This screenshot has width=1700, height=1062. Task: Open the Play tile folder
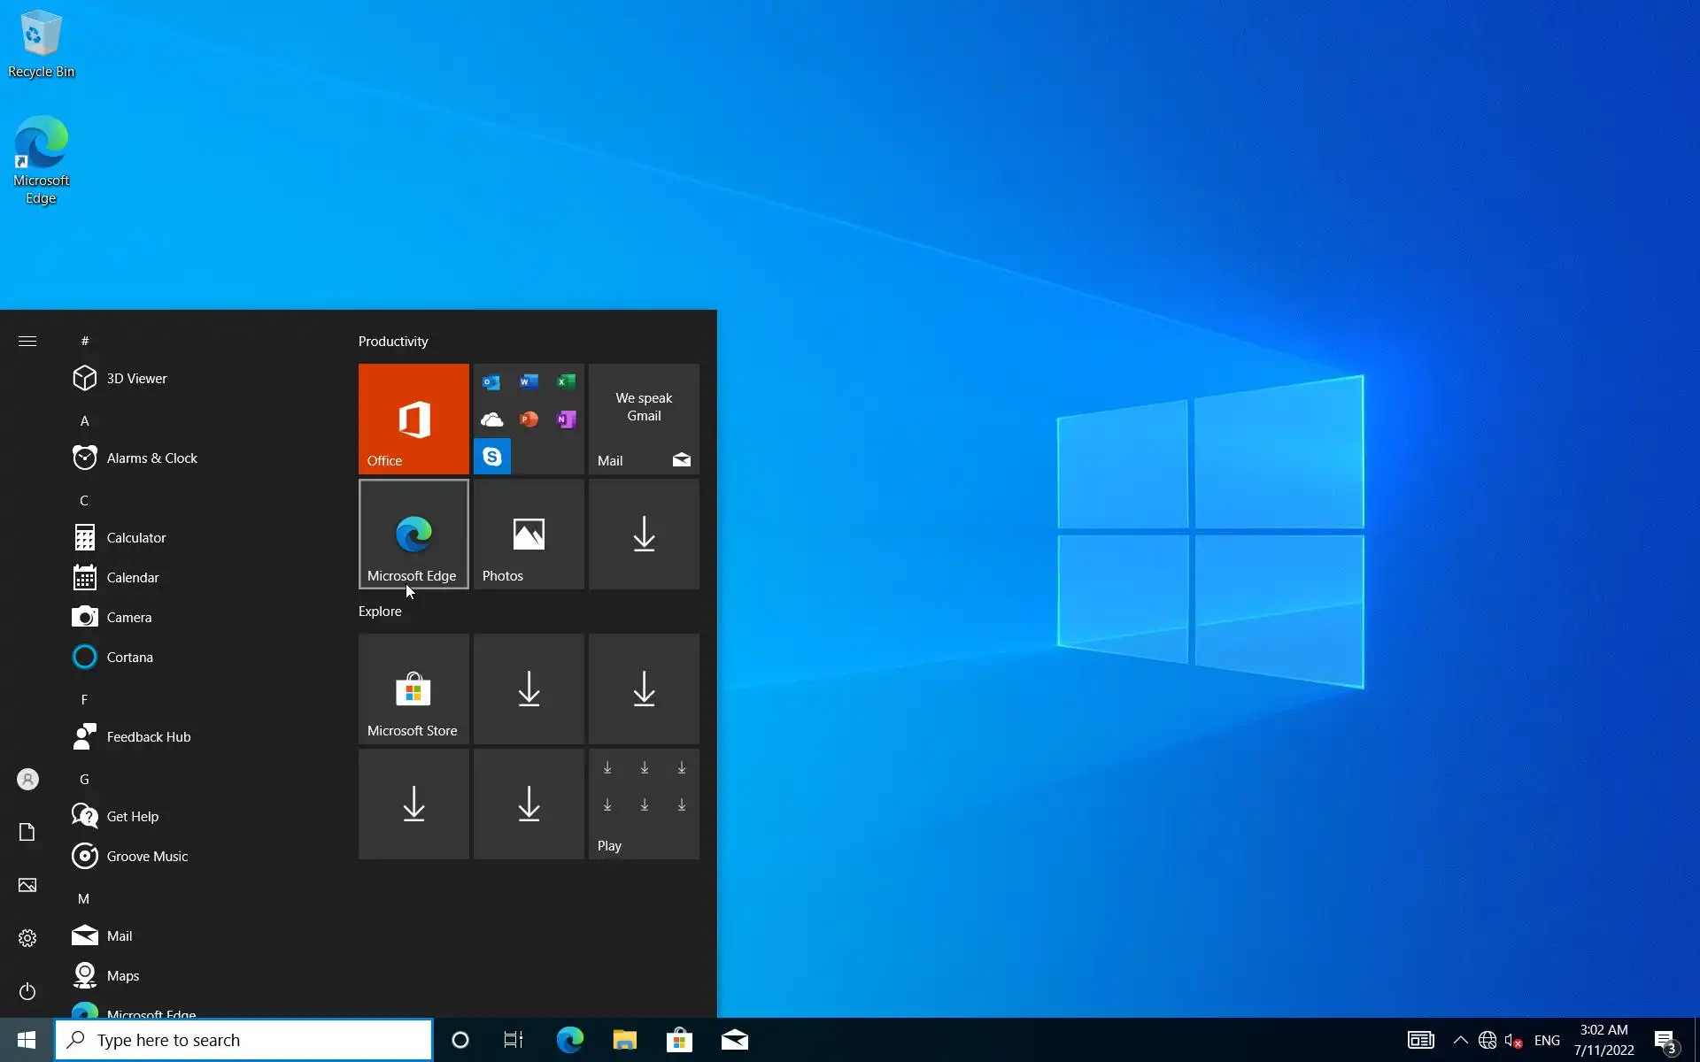(644, 804)
